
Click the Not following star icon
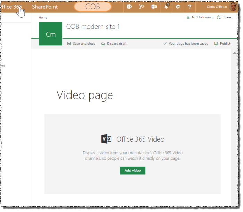188,17
